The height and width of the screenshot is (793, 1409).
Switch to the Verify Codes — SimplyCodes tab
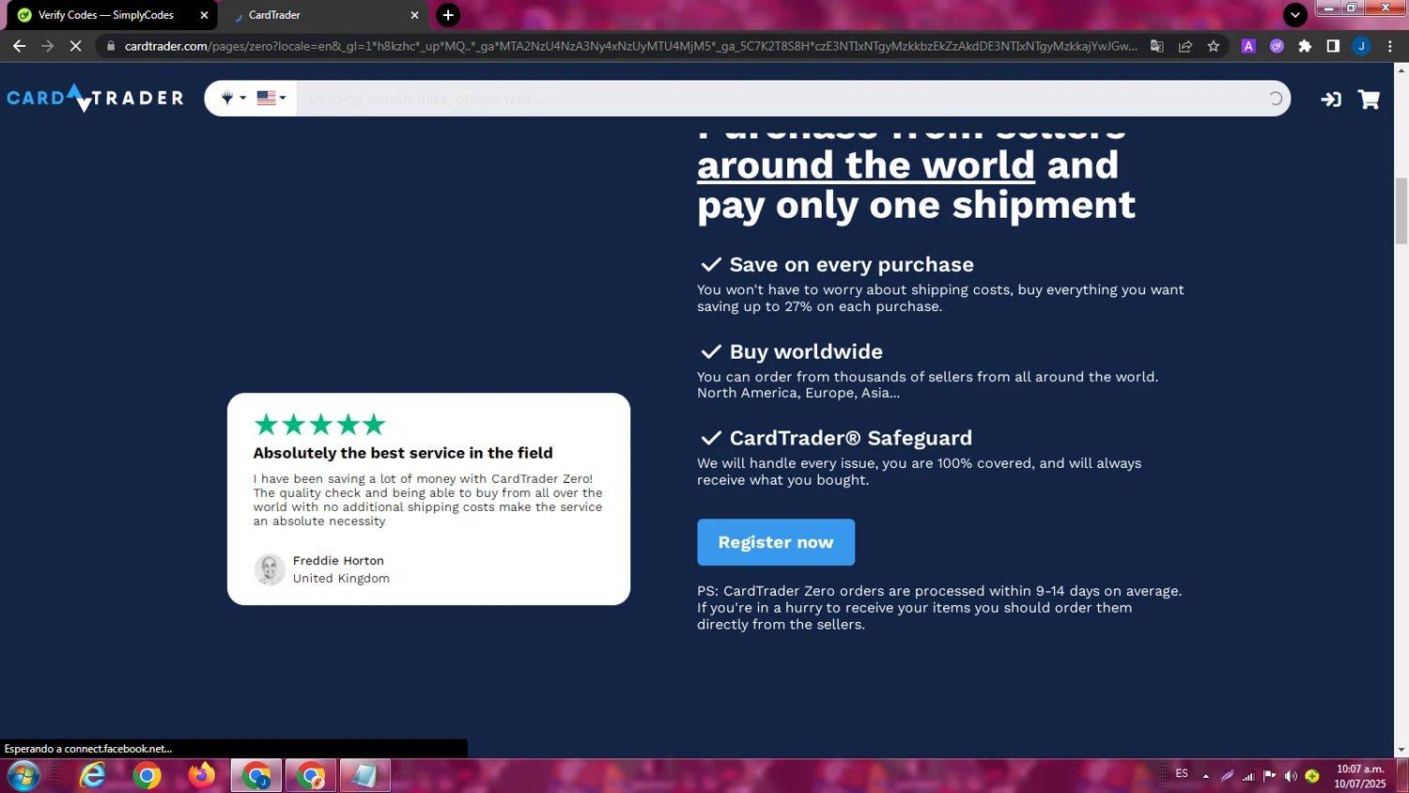tap(105, 15)
